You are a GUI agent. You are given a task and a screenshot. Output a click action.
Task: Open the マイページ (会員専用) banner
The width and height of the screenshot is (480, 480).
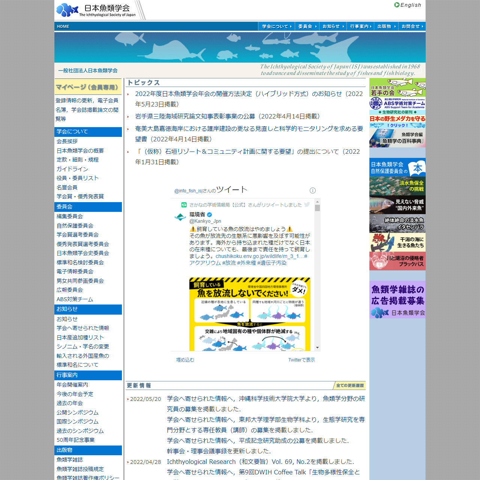(x=88, y=87)
